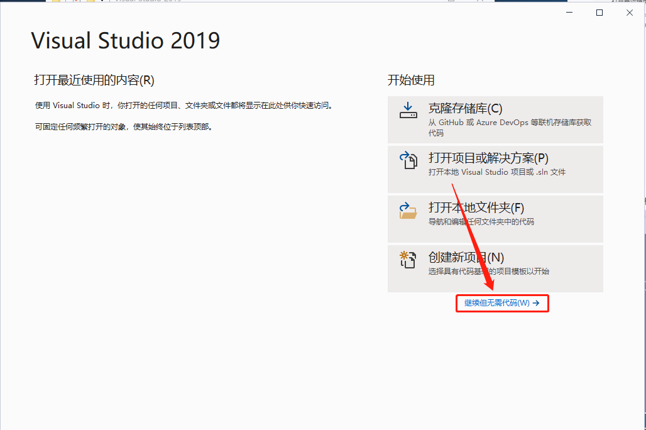
Task: Select 打开本地文件夹(F)
Action: click(x=495, y=219)
